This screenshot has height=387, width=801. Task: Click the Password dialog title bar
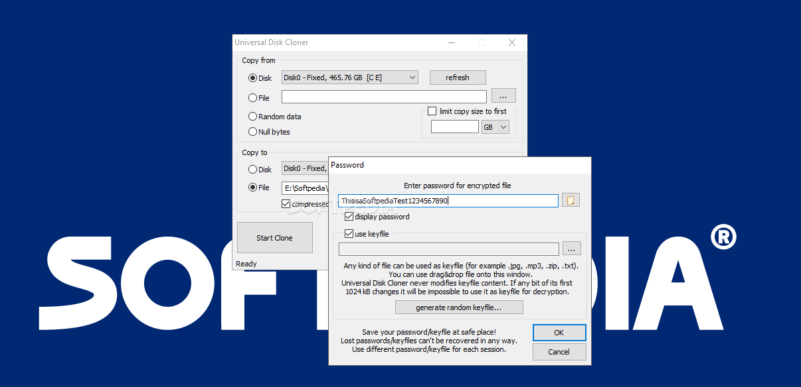tap(460, 165)
